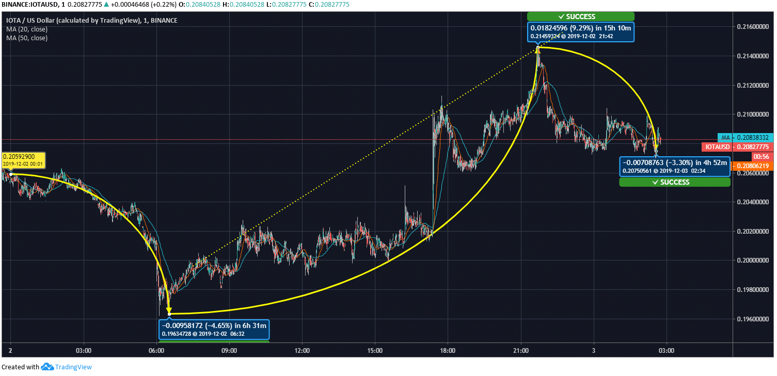777x376 pixels.
Task: Click the 0.21400000 price axis label
Action: 754,55
